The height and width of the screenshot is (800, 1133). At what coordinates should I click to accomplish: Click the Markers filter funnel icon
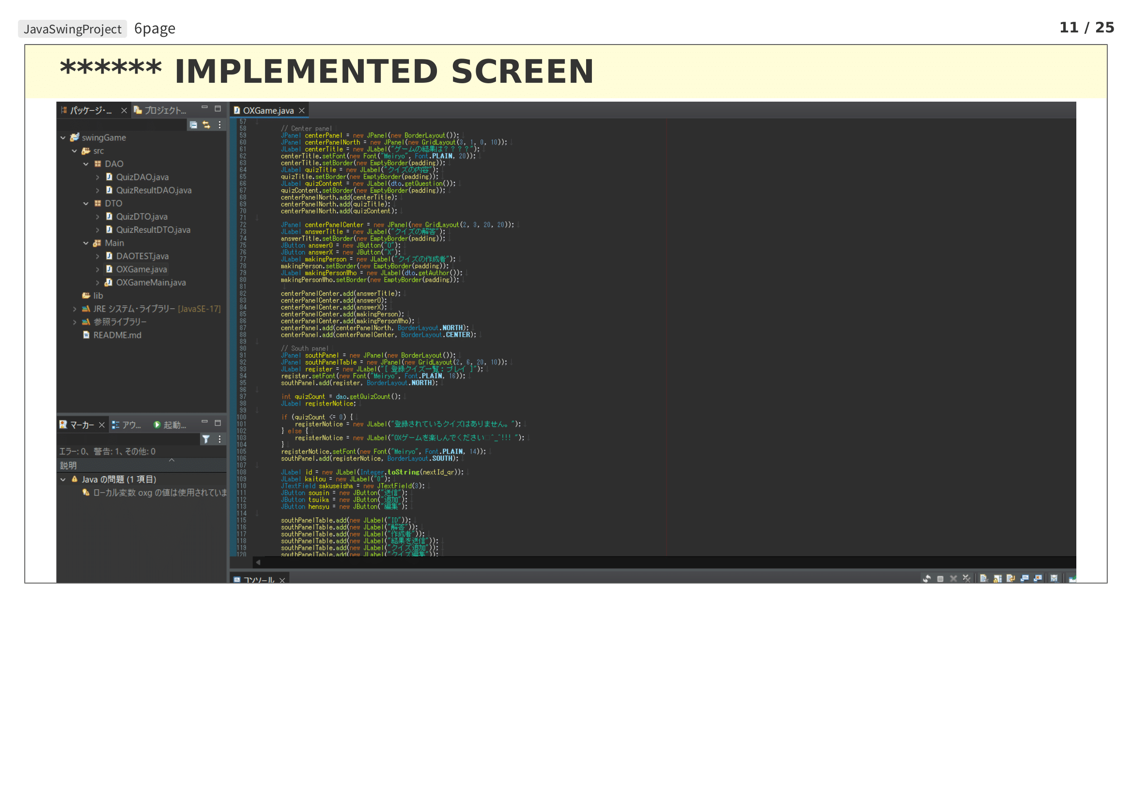click(206, 439)
